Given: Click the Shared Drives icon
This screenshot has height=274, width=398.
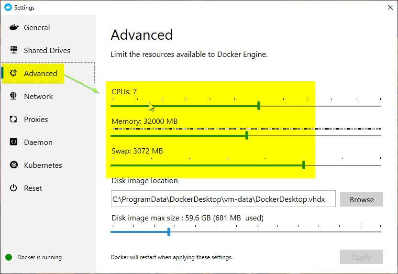Looking at the screenshot, I should click(x=14, y=50).
